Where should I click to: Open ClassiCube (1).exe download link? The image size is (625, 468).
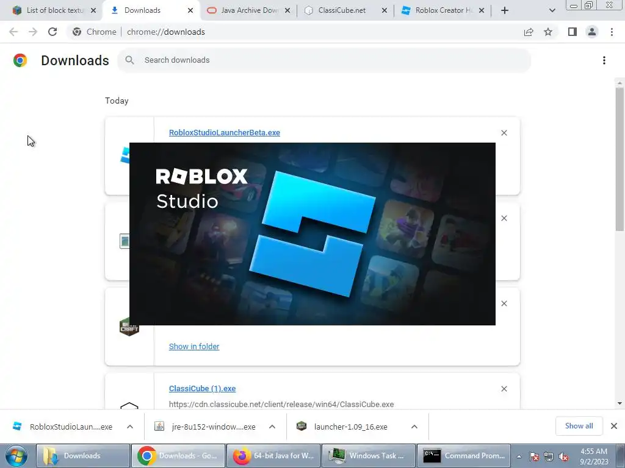202,388
